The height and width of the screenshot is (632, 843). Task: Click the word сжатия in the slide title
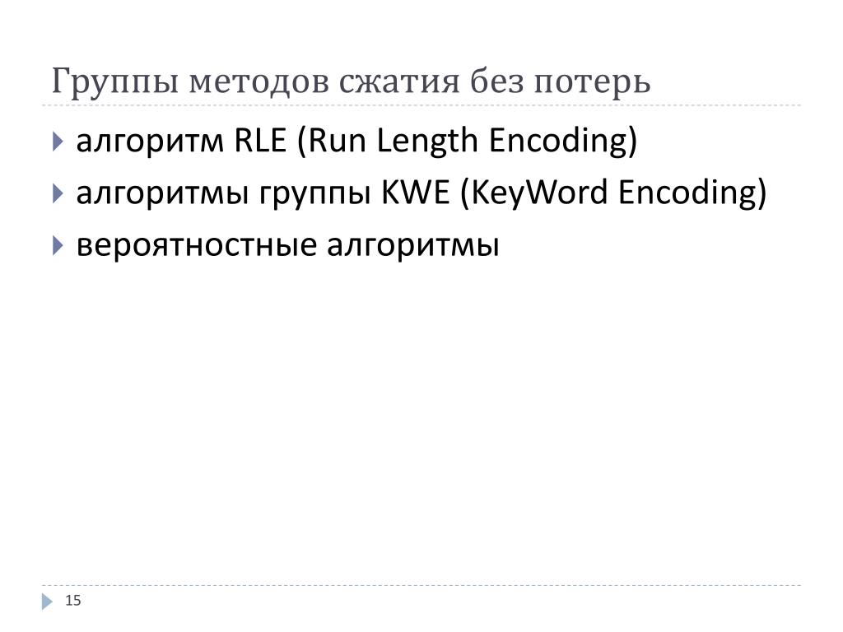click(399, 82)
